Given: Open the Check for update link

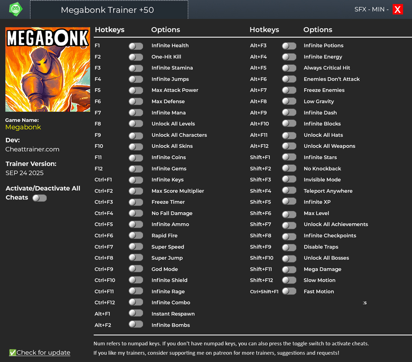Looking at the screenshot, I should point(43,352).
